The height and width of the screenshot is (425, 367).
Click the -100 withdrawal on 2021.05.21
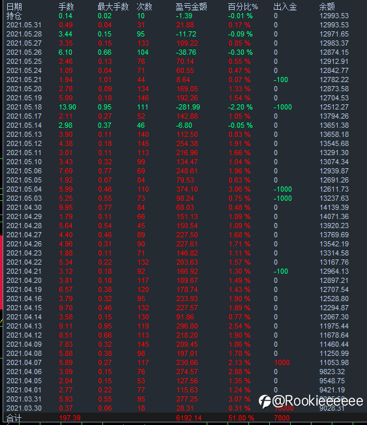[x=281, y=80]
